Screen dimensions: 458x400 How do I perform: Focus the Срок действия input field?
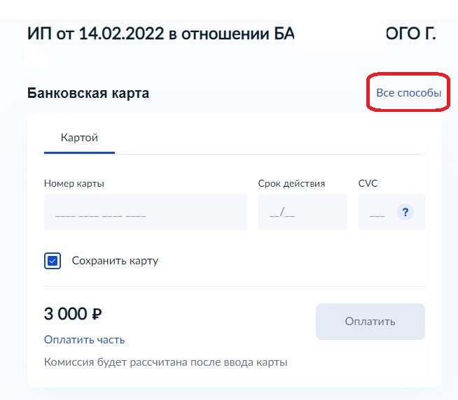coord(303,212)
